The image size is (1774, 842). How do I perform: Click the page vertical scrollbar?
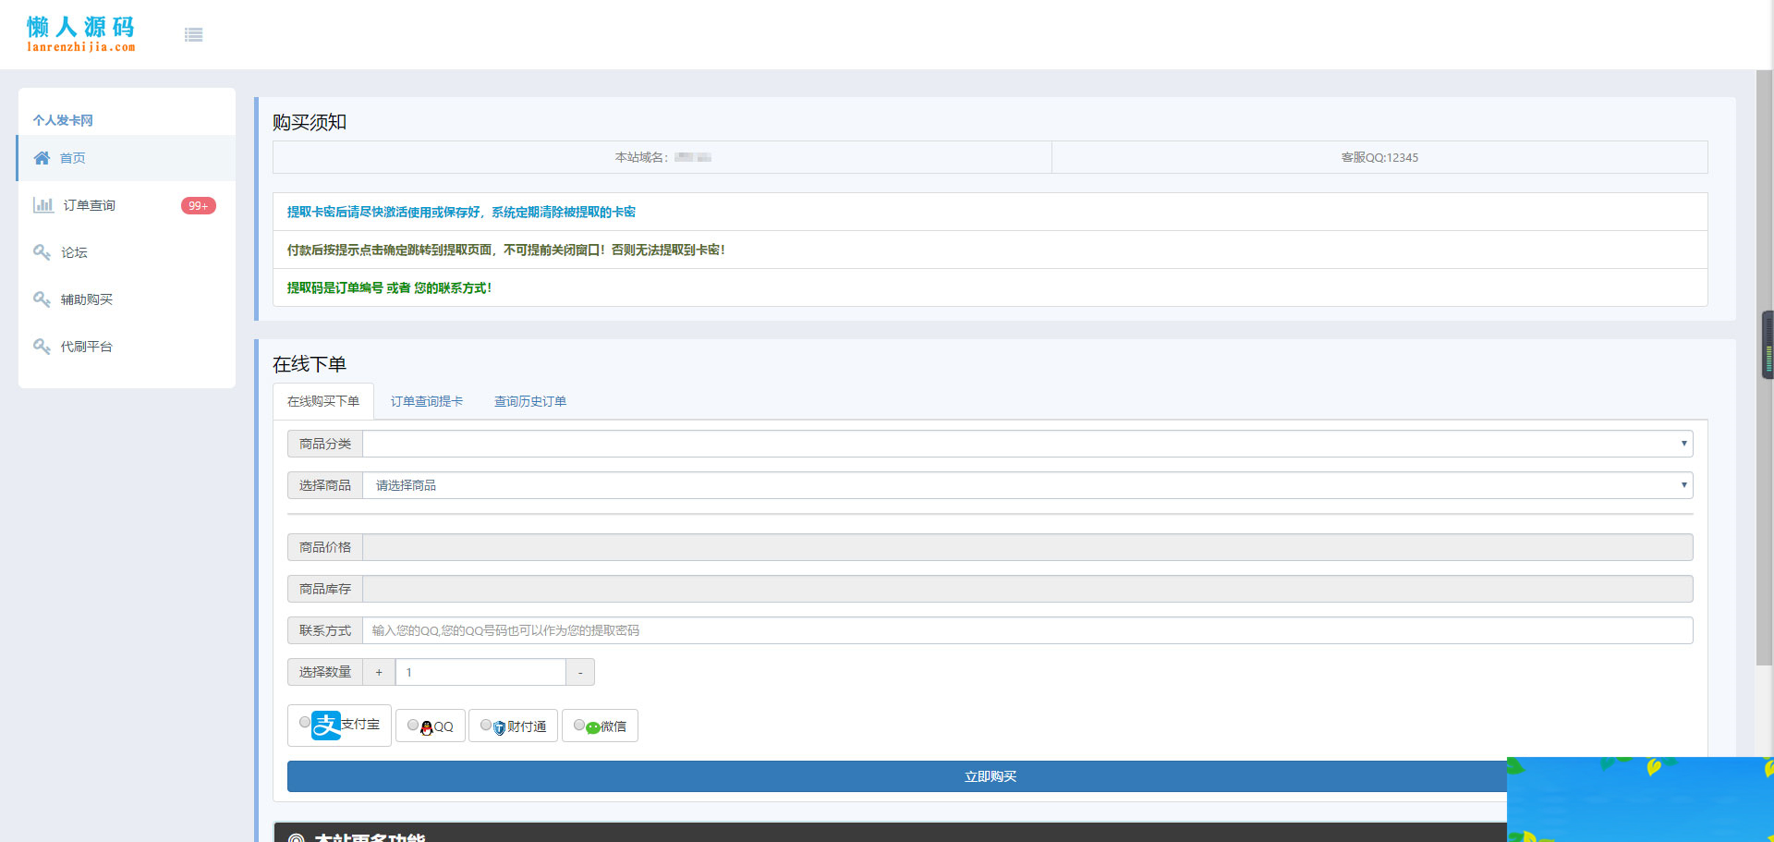[1764, 370]
